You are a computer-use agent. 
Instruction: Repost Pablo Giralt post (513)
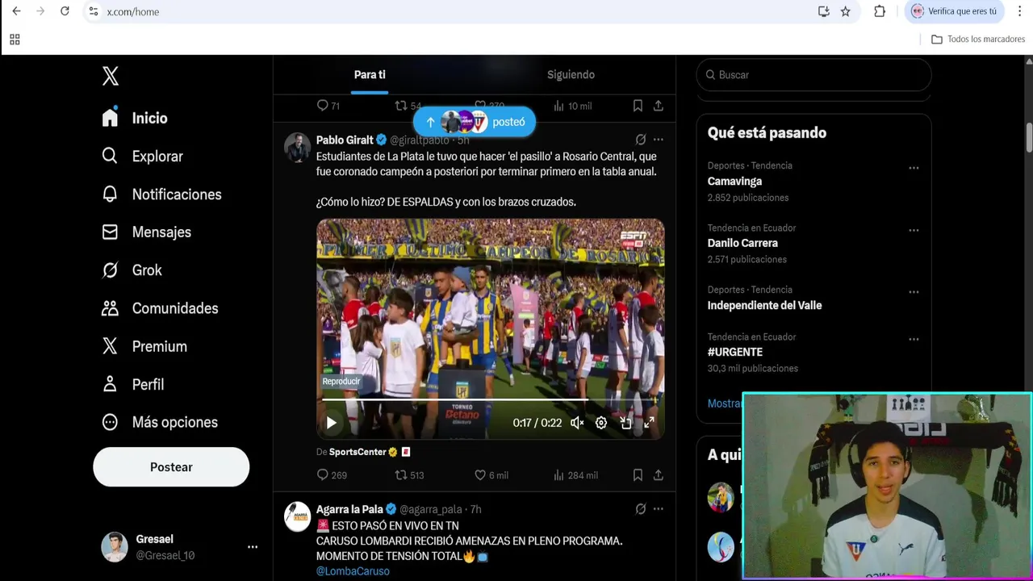pyautogui.click(x=409, y=475)
